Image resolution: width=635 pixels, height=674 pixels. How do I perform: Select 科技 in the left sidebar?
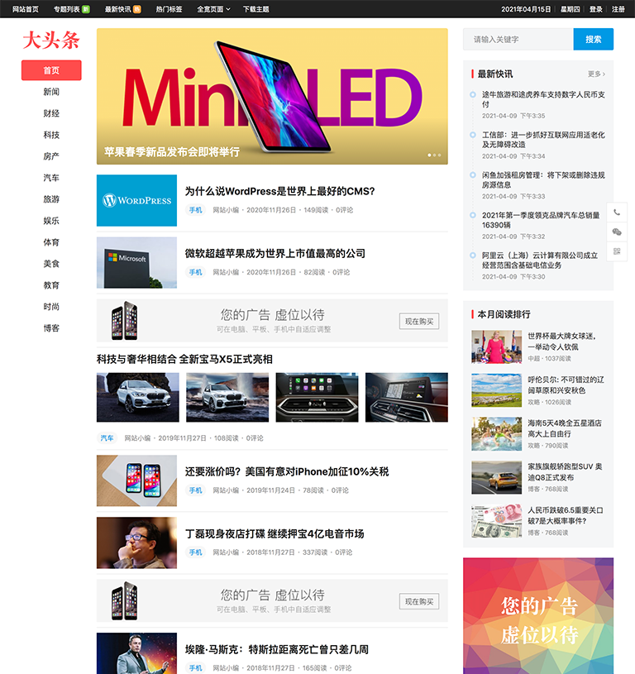[x=51, y=135]
